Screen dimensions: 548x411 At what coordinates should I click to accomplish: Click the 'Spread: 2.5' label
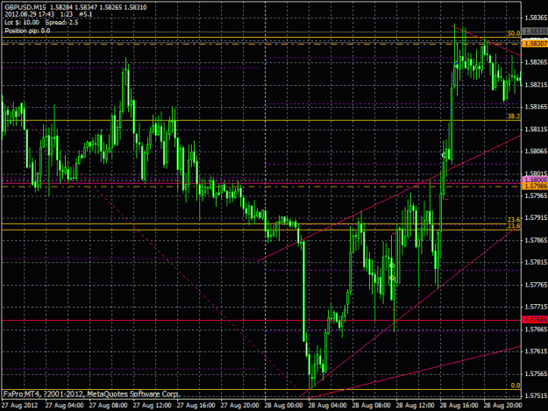click(61, 23)
